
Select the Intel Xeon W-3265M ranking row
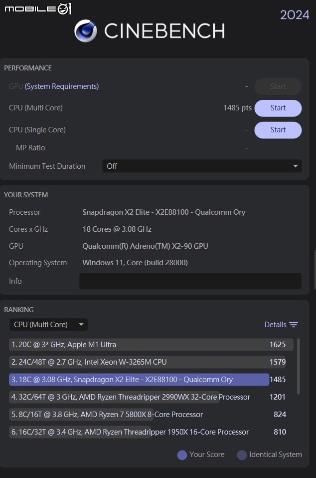tap(148, 362)
